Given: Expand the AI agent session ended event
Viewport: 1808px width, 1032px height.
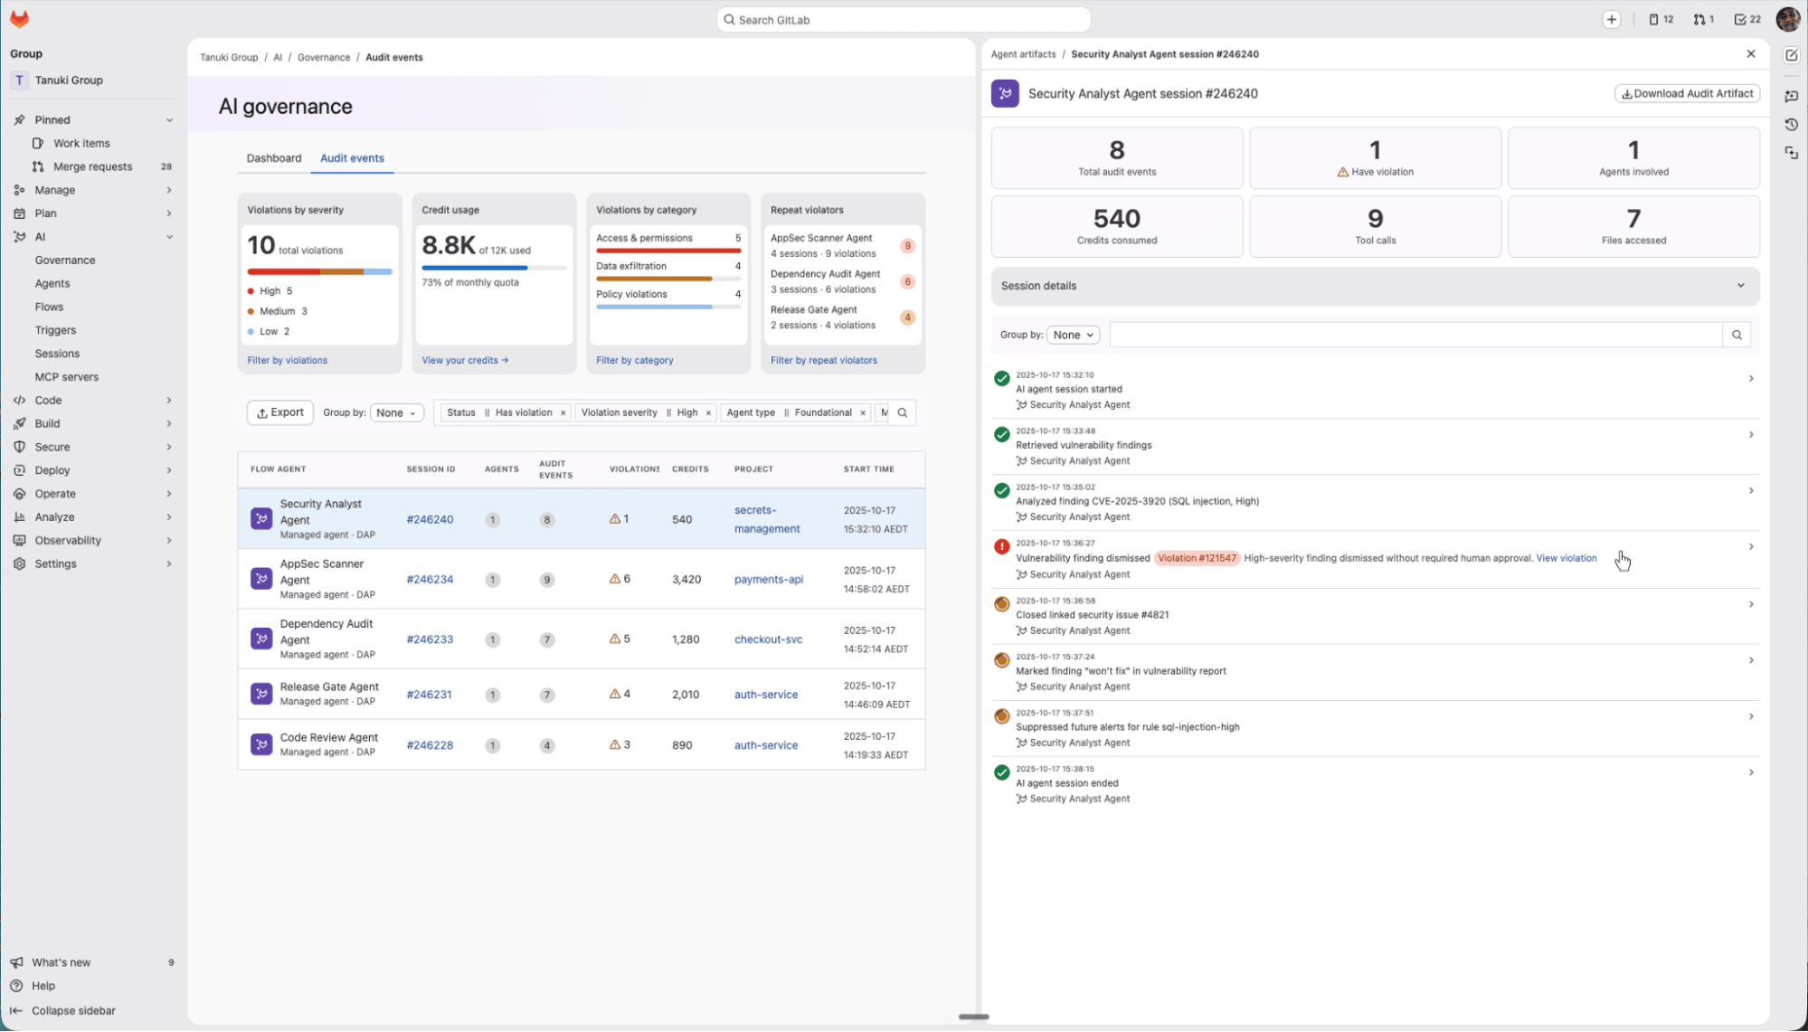Looking at the screenshot, I should coord(1751,772).
